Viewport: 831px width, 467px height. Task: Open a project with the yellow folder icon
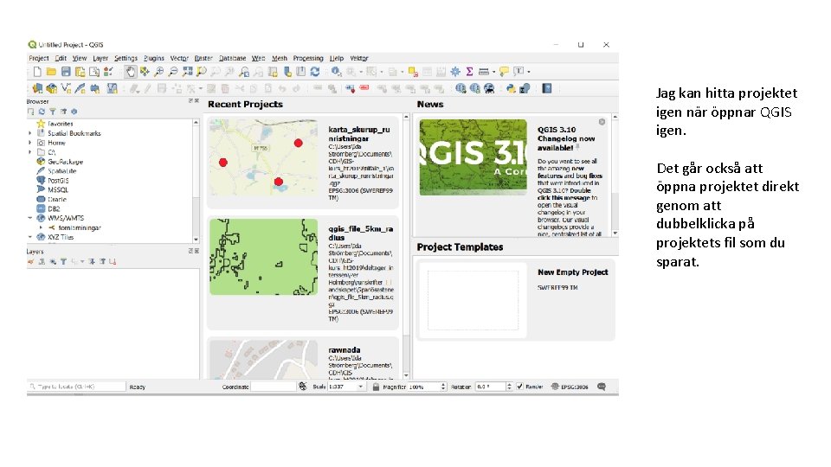pos(51,72)
